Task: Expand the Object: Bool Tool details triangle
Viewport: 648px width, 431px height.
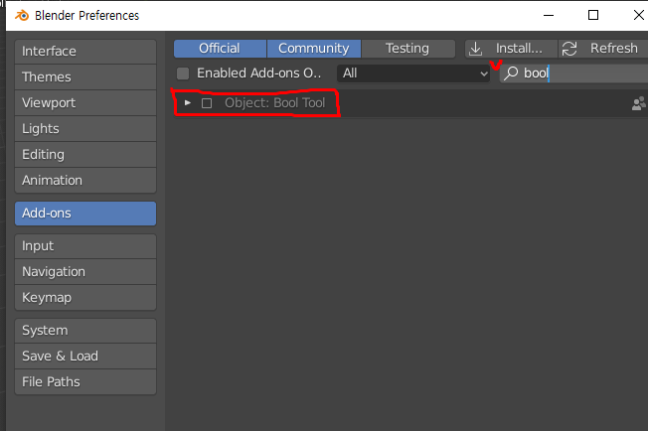Action: [188, 103]
